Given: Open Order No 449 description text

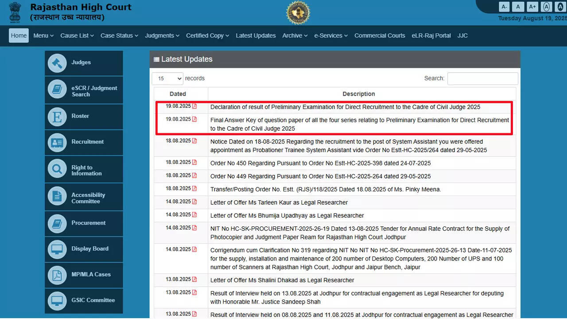Looking at the screenshot, I should click(320, 176).
